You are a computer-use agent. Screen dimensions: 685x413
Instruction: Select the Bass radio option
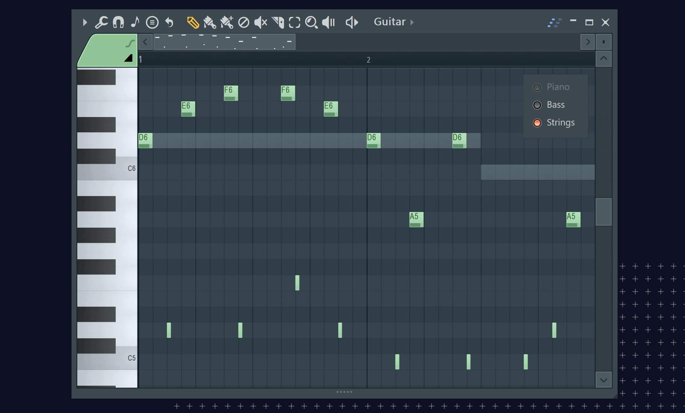[537, 105]
